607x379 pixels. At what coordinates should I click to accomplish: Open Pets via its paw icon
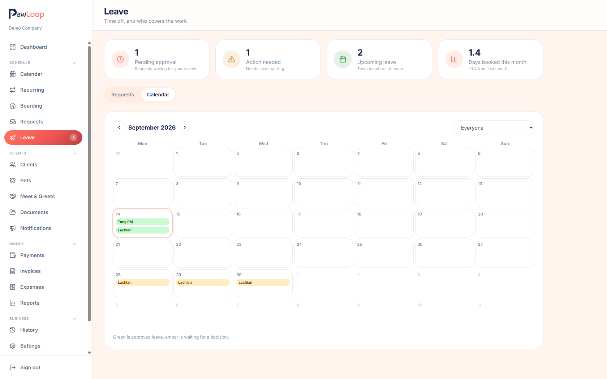(x=13, y=180)
